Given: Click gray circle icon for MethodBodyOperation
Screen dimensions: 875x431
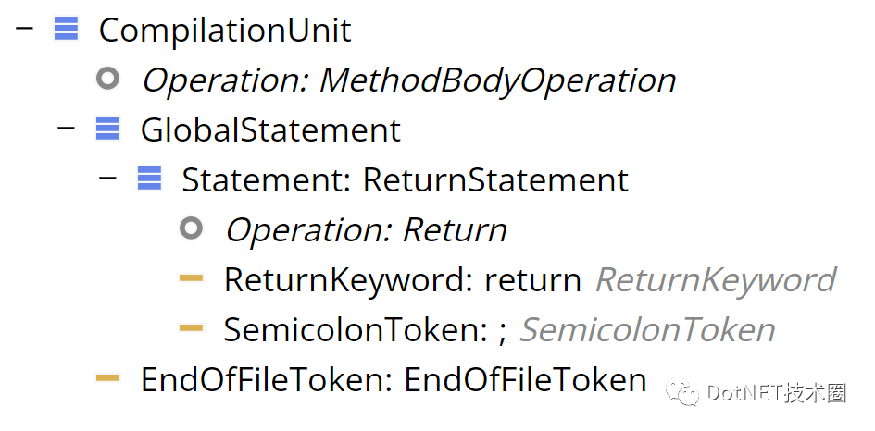Looking at the screenshot, I should coord(107,78).
